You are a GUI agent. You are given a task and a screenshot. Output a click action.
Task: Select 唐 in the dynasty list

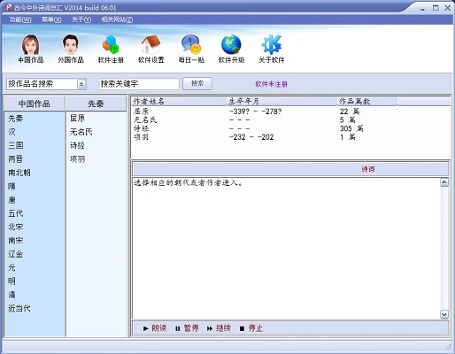pyautogui.click(x=12, y=200)
